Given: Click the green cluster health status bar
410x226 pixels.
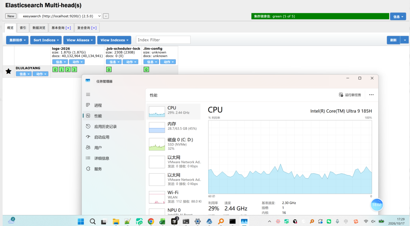Looking at the screenshot, I should 320,16.
